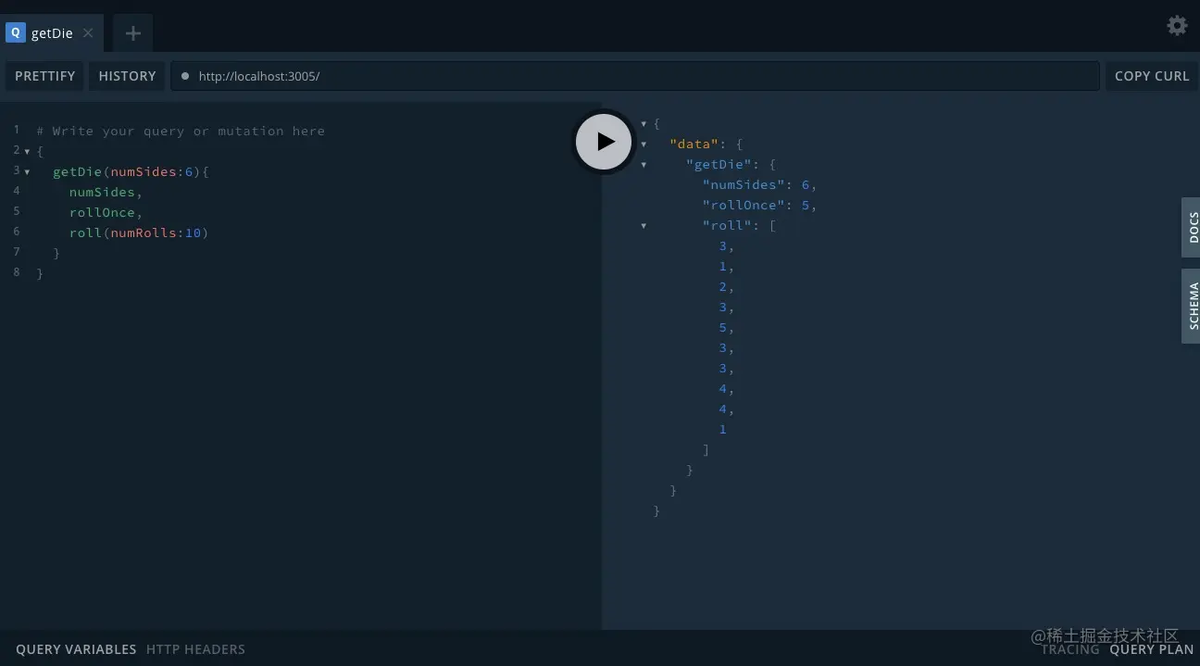
Task: Click the "data" key in the response
Action: point(694,144)
